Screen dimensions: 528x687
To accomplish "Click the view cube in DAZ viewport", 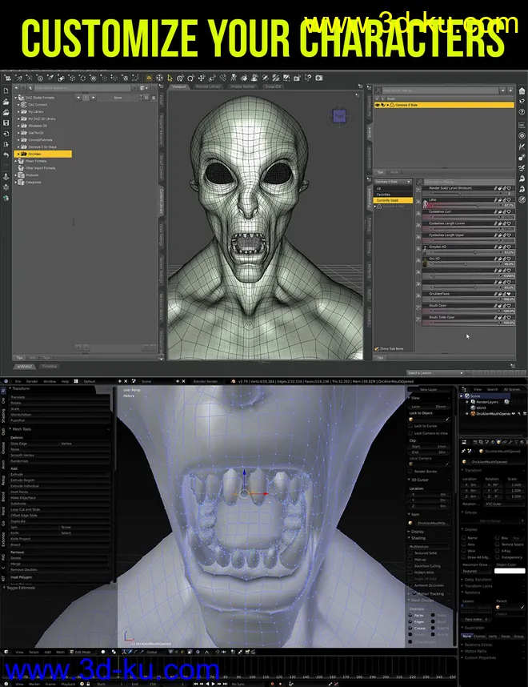I will point(338,118).
